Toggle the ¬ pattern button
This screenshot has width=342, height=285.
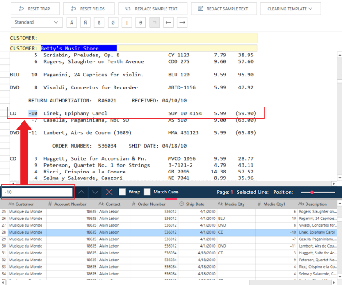[x=155, y=22]
